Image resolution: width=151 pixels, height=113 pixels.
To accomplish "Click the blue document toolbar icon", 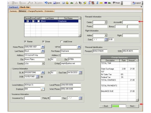I will tap(89, 3).
